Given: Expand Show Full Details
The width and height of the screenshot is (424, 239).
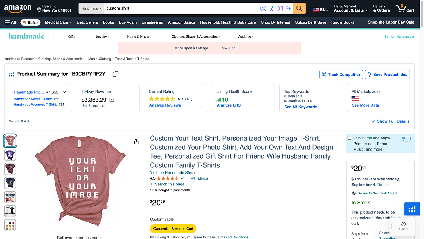Looking at the screenshot, I should pyautogui.click(x=390, y=121).
